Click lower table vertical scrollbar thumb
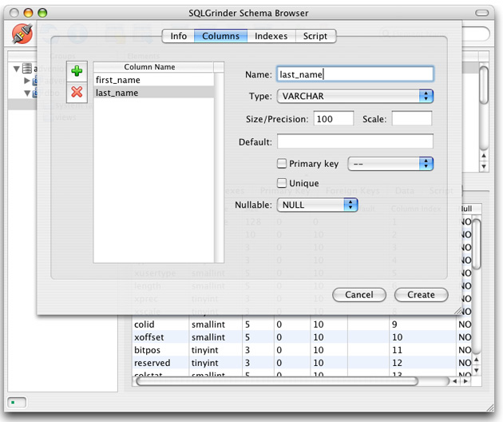The width and height of the screenshot is (503, 422). click(x=477, y=244)
